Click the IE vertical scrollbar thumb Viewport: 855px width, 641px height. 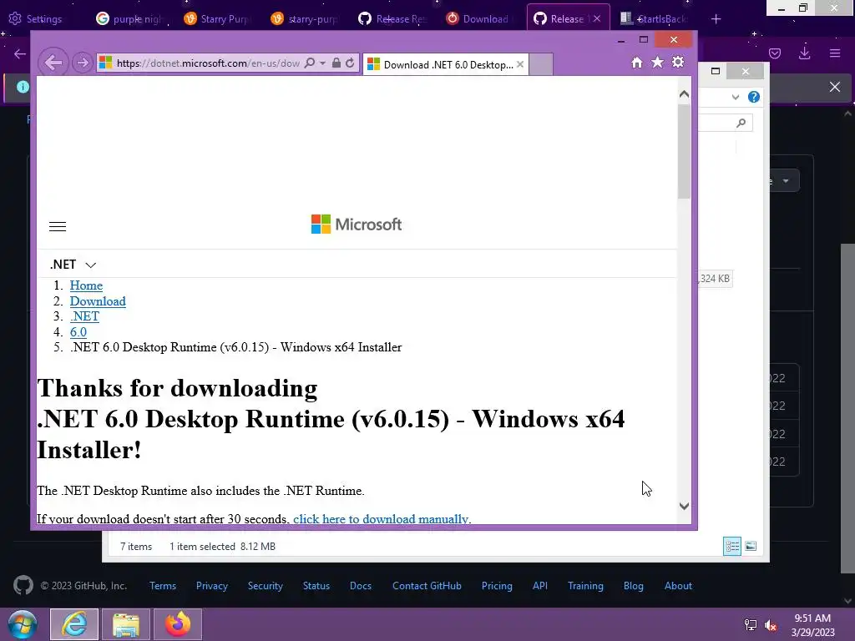[684, 151]
